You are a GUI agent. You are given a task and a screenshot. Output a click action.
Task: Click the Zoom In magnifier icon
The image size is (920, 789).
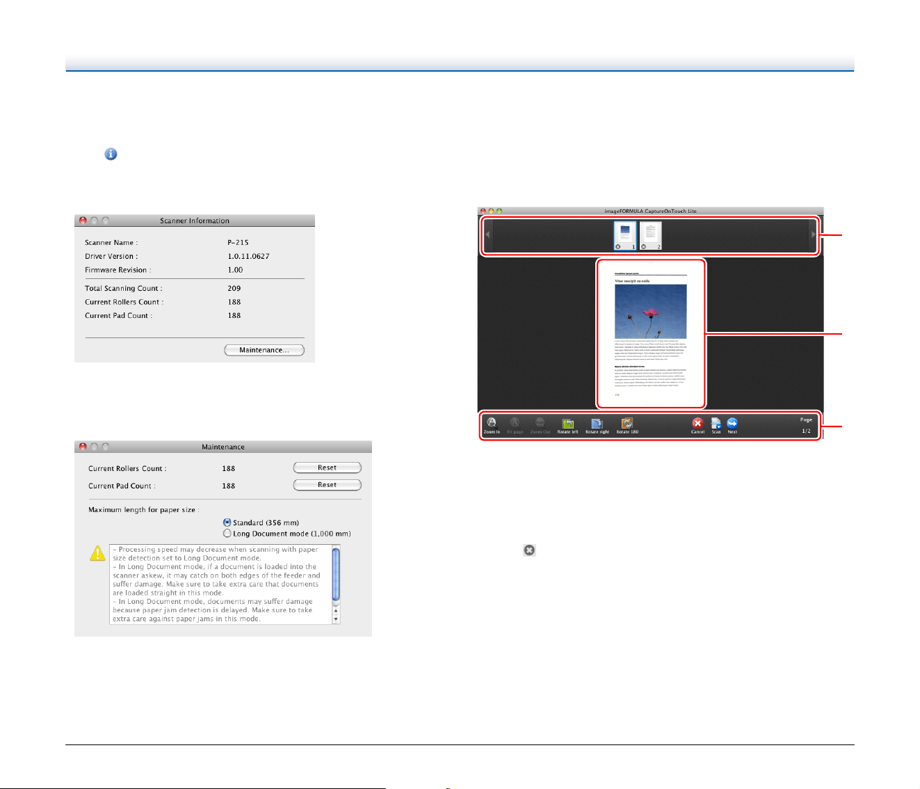tap(491, 422)
